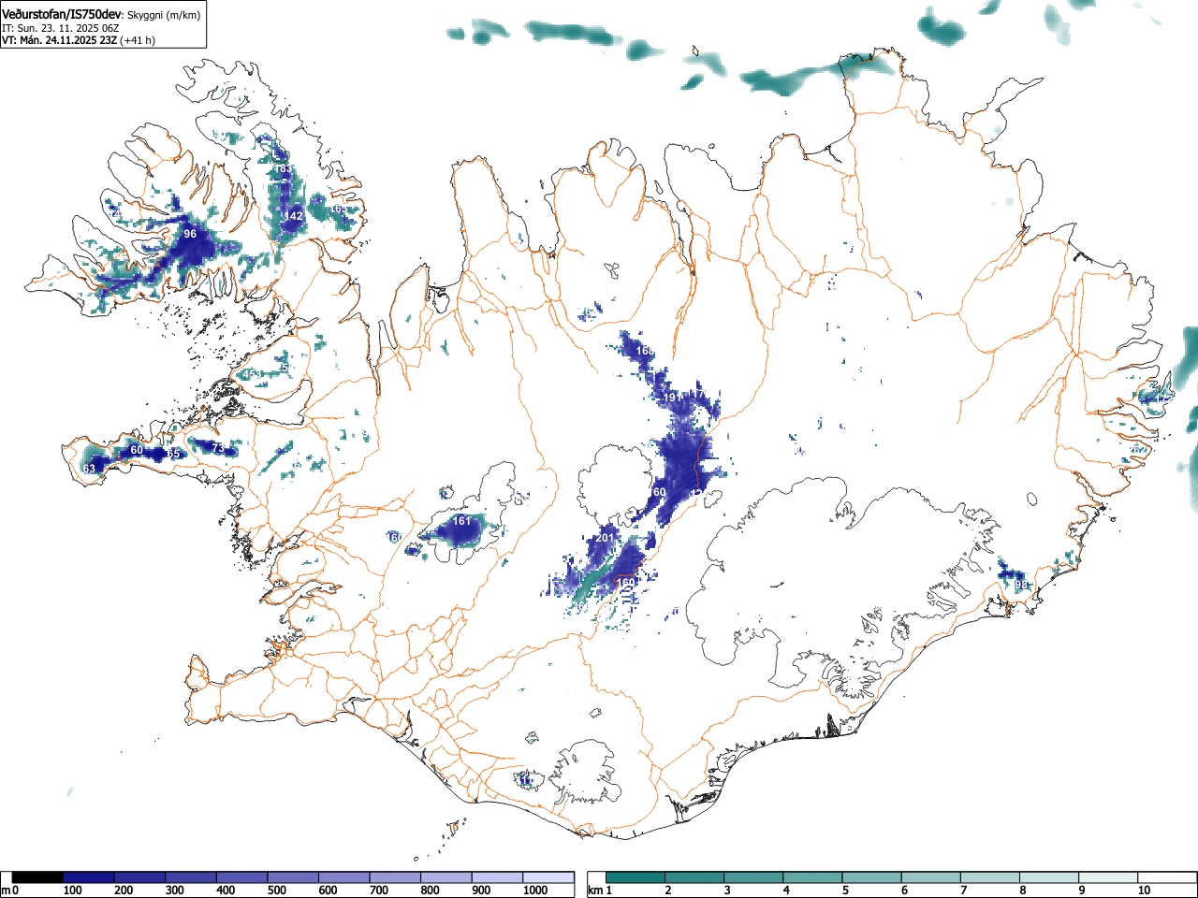This screenshot has height=898, width=1198.
Task: Select the 500 tick label on the metre legend
Action: click(276, 891)
